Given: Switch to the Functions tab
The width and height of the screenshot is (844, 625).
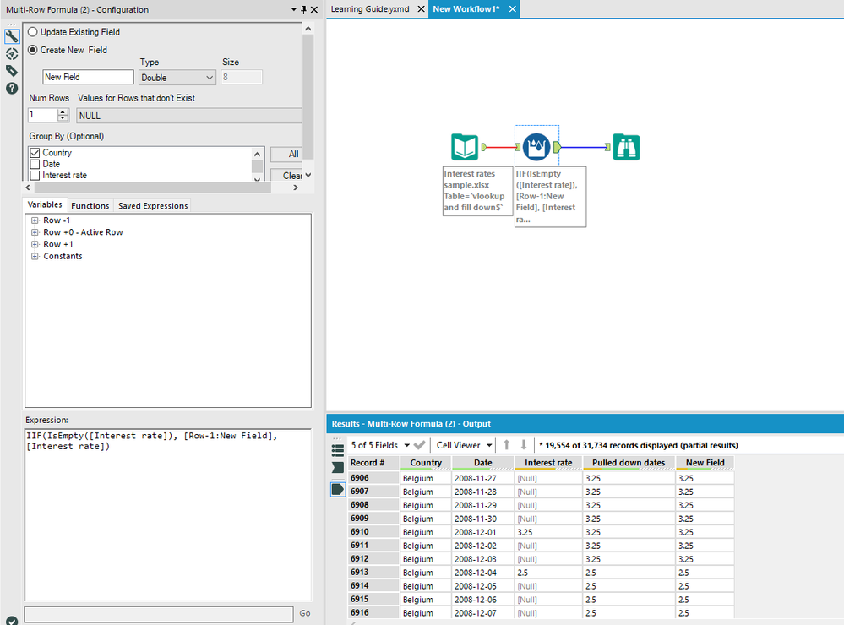Looking at the screenshot, I should coord(90,205).
